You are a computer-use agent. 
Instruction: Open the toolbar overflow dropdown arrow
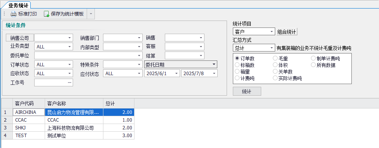pos(91,14)
